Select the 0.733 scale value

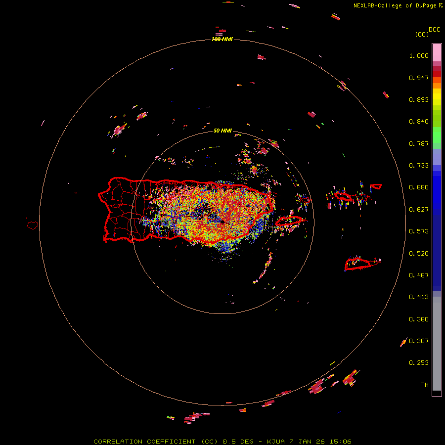tap(419, 166)
